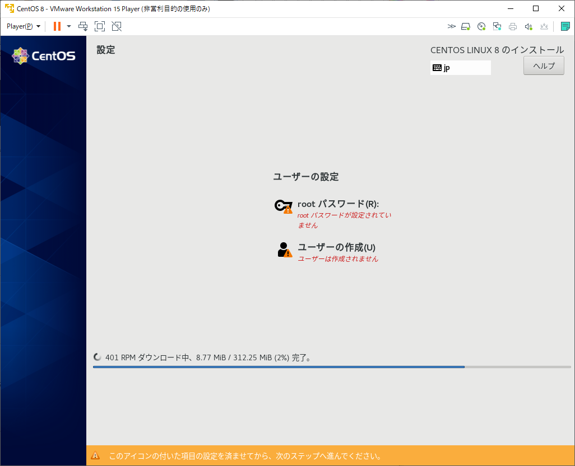
Task: Click the Unity mode exit icon
Action: (116, 26)
